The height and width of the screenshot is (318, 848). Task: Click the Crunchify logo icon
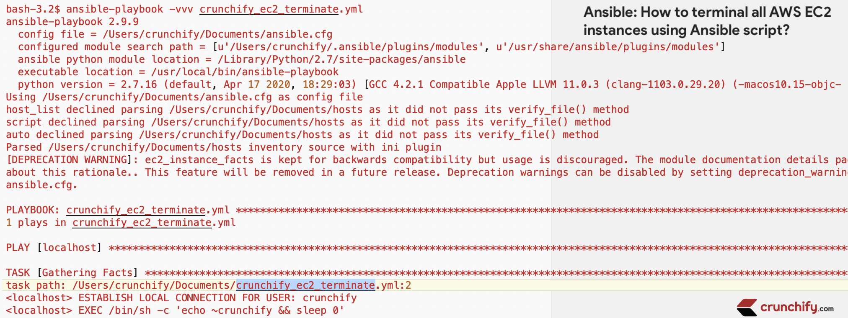pos(747,308)
